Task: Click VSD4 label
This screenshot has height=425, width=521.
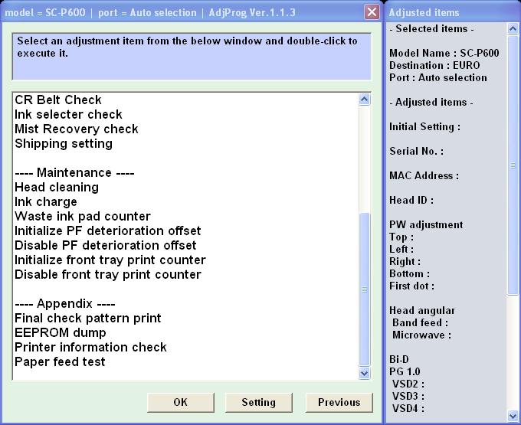Action: (x=408, y=408)
